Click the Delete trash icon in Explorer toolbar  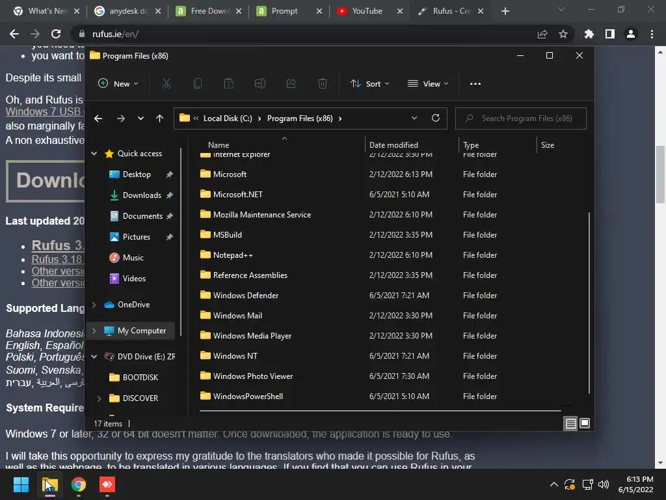pos(323,84)
